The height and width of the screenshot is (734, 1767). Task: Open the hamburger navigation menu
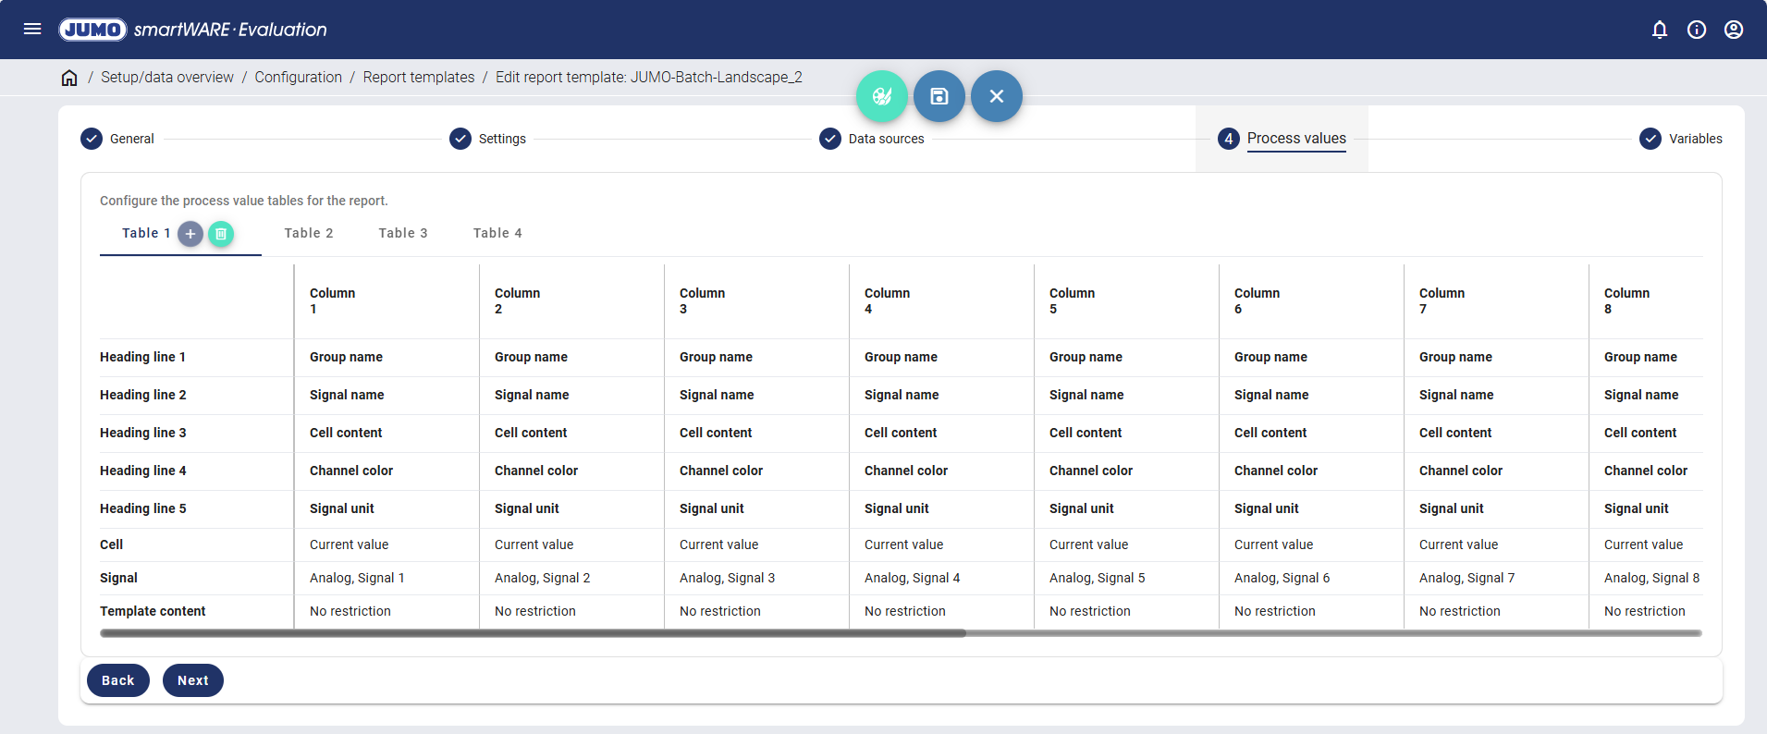click(32, 29)
